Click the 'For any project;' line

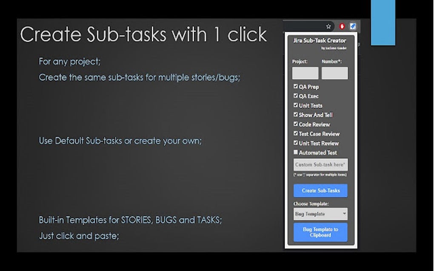point(69,61)
